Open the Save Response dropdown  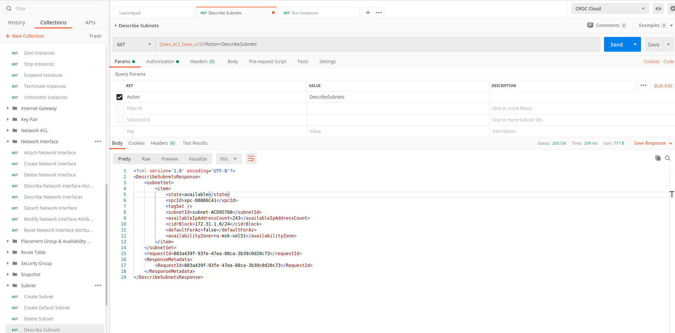[x=671, y=144]
